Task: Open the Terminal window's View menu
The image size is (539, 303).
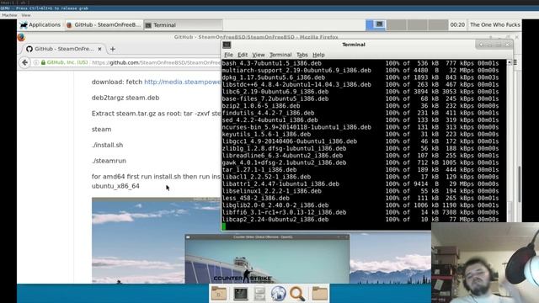Action: tap(259, 55)
